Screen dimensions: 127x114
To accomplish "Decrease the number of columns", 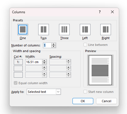I will pyautogui.click(x=53, y=46).
